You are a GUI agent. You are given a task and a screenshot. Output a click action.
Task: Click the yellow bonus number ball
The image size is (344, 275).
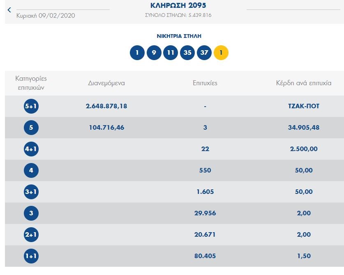[221, 53]
